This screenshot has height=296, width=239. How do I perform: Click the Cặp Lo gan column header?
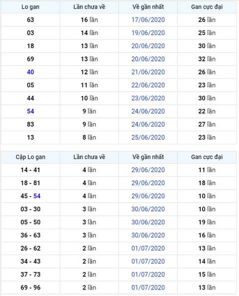click(x=30, y=157)
